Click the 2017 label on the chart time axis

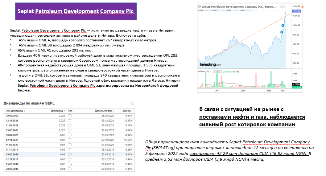tap(217, 90)
